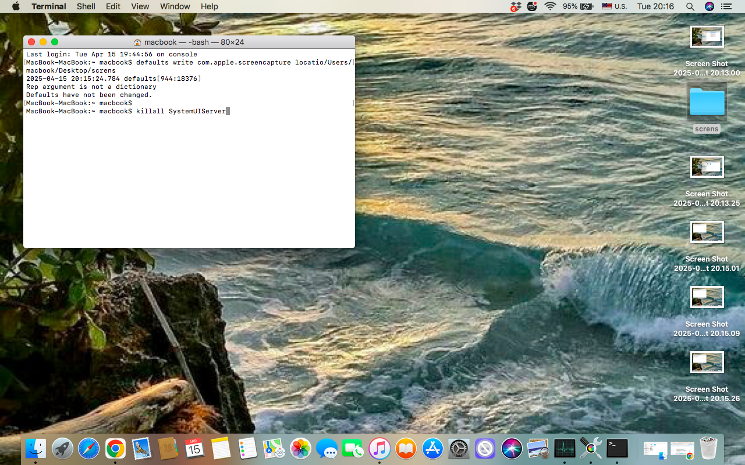Open Notification Center from the menu bar
The height and width of the screenshot is (465, 745).
[726, 6]
